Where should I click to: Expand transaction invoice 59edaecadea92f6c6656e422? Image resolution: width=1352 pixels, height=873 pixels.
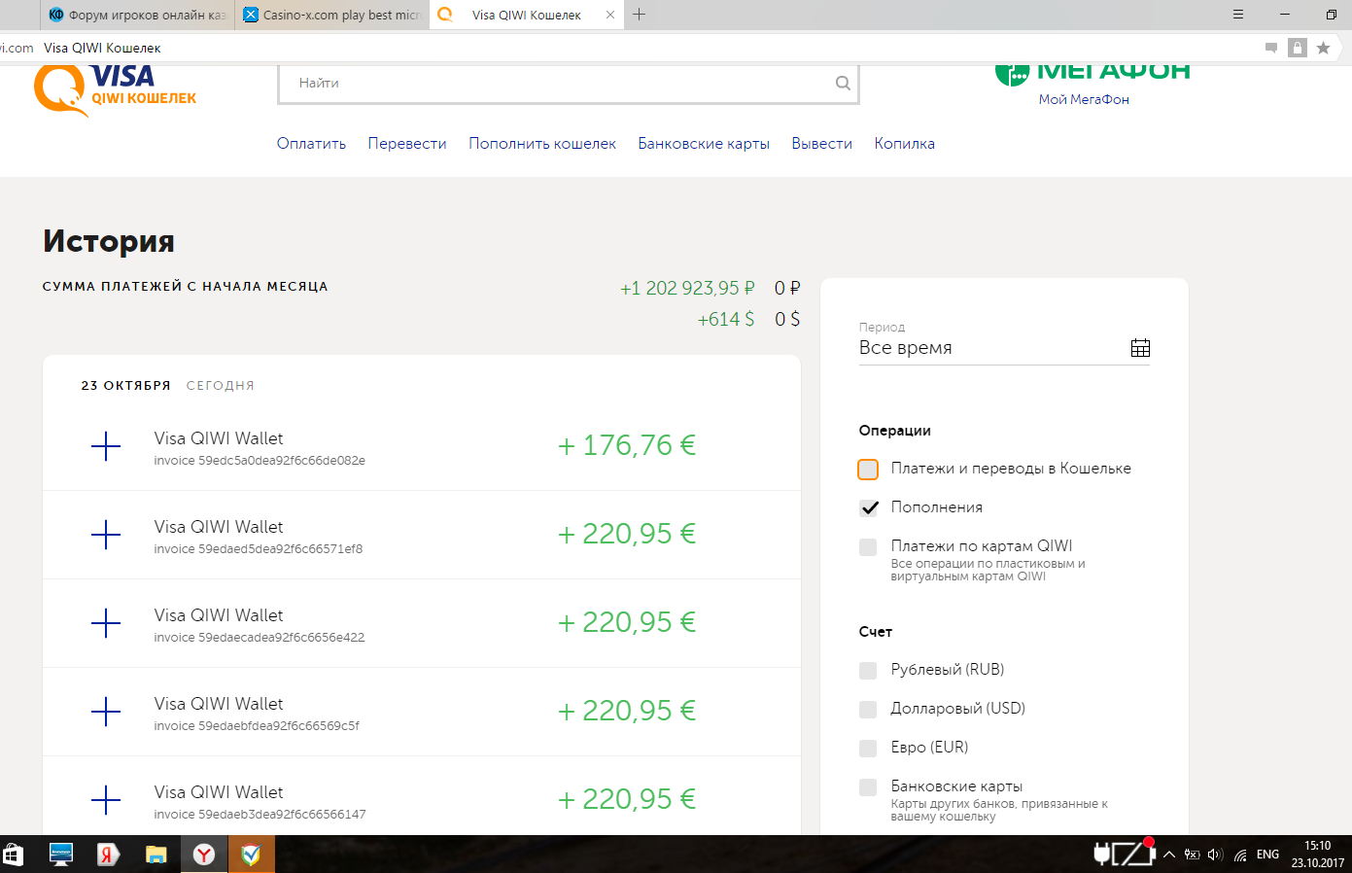(x=106, y=623)
